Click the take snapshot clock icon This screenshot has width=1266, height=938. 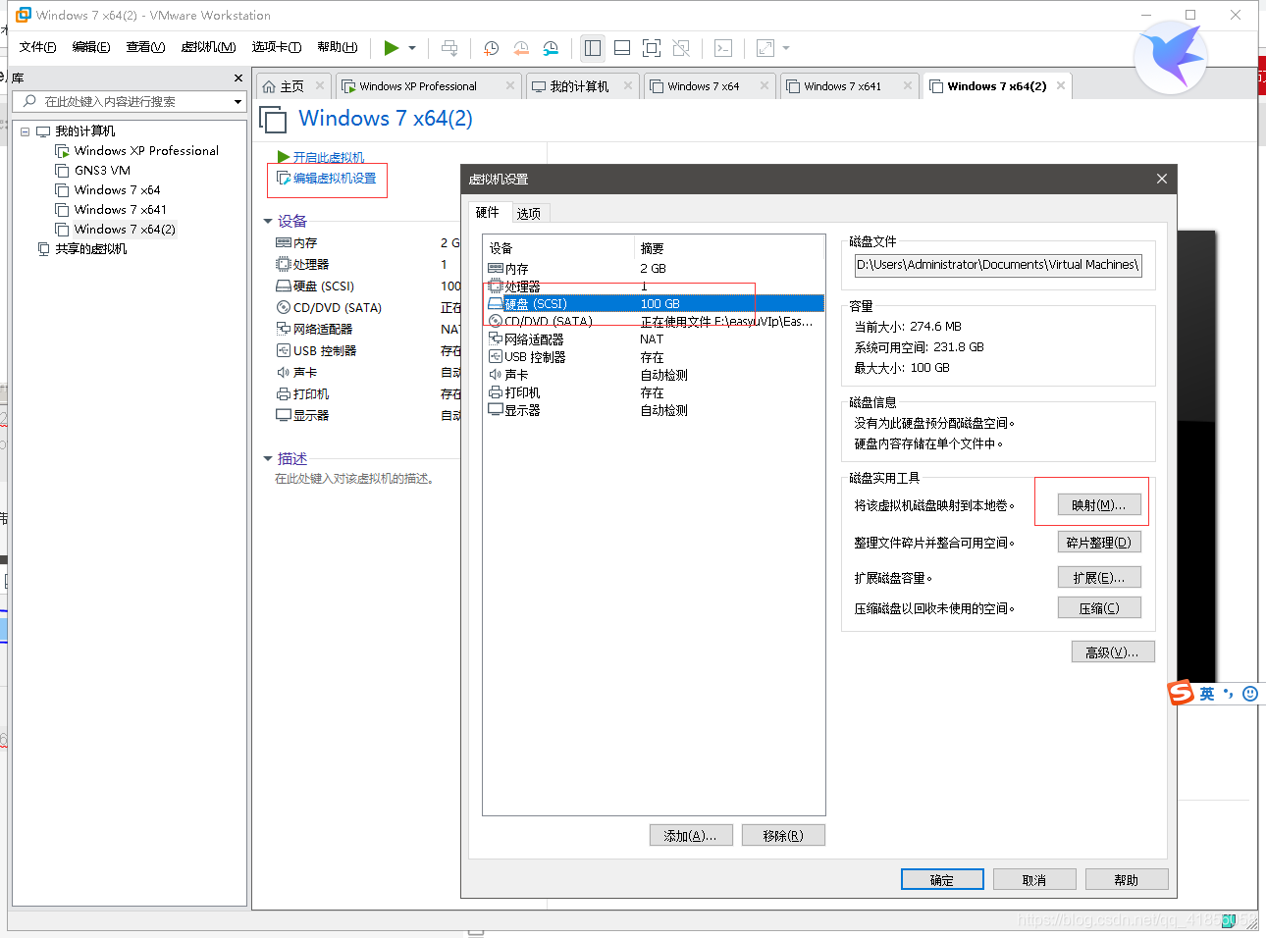[x=491, y=47]
